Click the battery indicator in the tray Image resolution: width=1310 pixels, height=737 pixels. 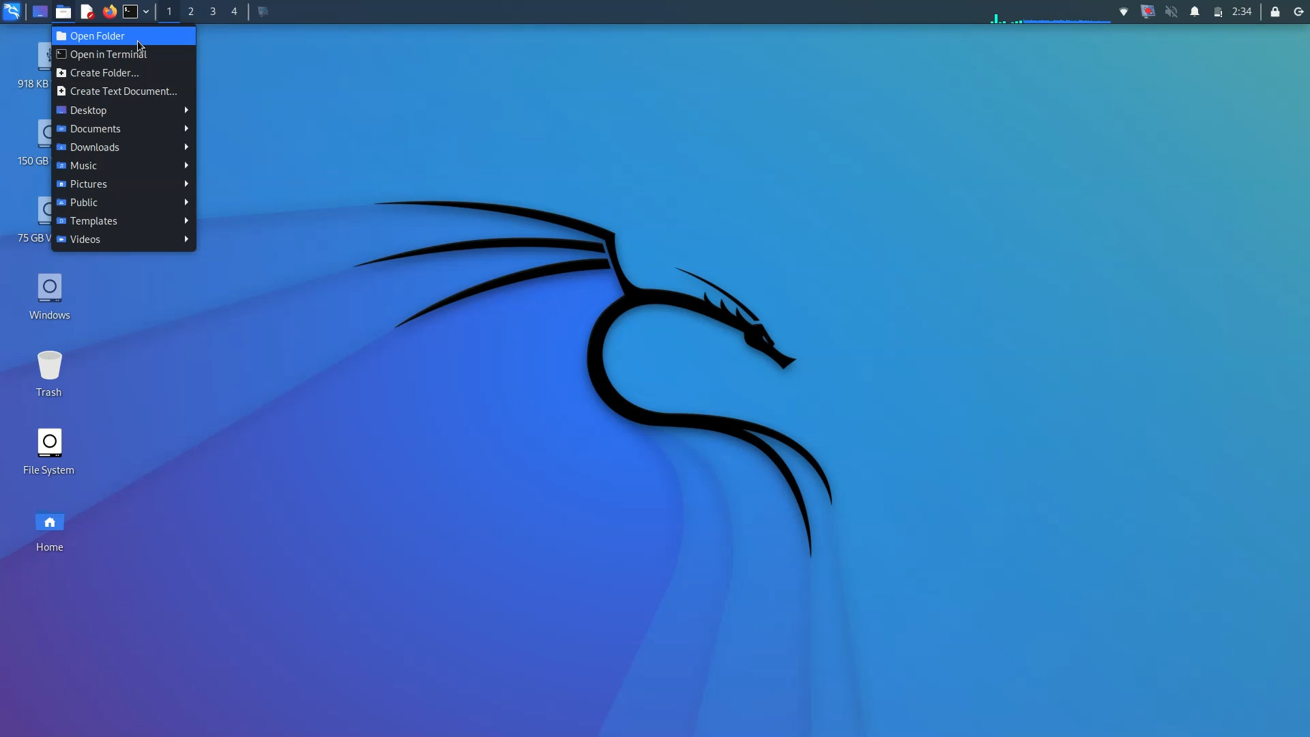(1219, 12)
